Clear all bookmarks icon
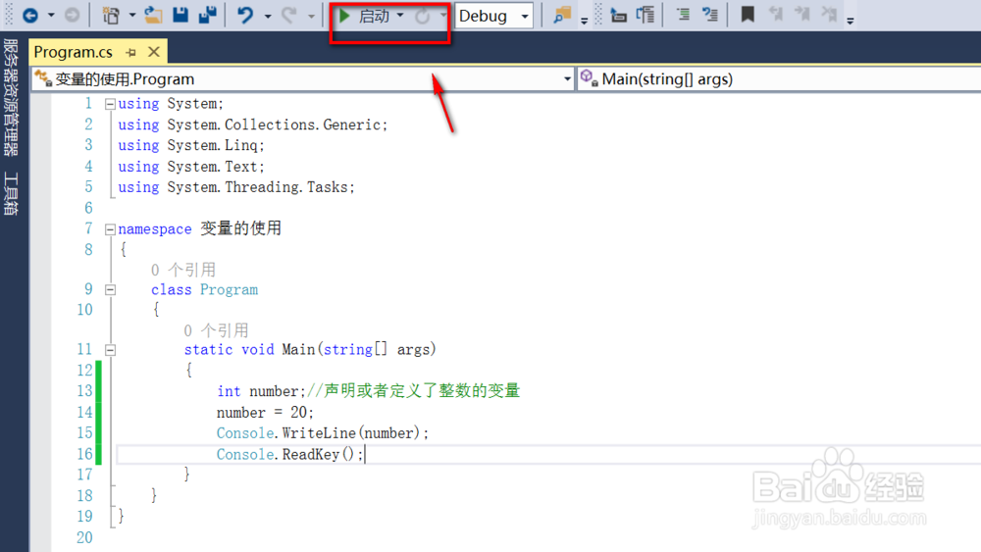This screenshot has width=981, height=552. pyautogui.click(x=830, y=15)
